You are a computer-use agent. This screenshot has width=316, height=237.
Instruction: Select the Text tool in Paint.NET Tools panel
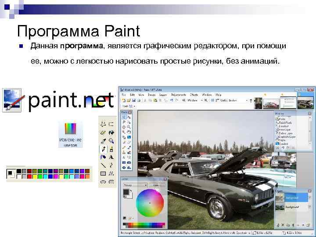tap(124, 158)
